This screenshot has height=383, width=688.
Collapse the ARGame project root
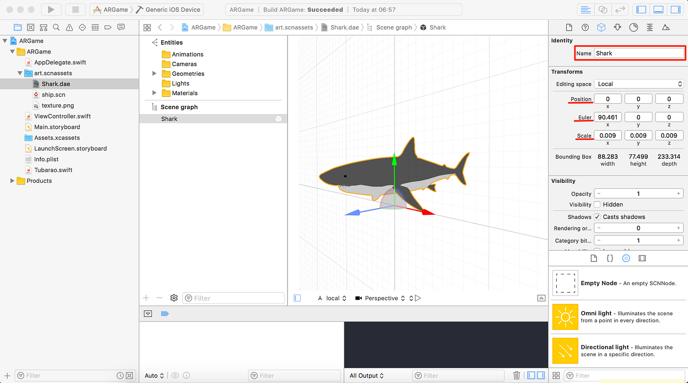[x=5, y=41]
